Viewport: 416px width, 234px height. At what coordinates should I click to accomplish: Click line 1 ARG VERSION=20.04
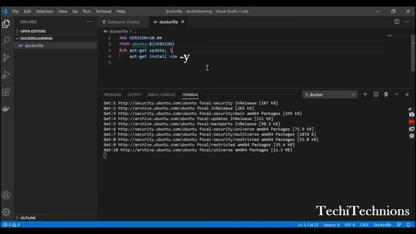click(x=140, y=38)
